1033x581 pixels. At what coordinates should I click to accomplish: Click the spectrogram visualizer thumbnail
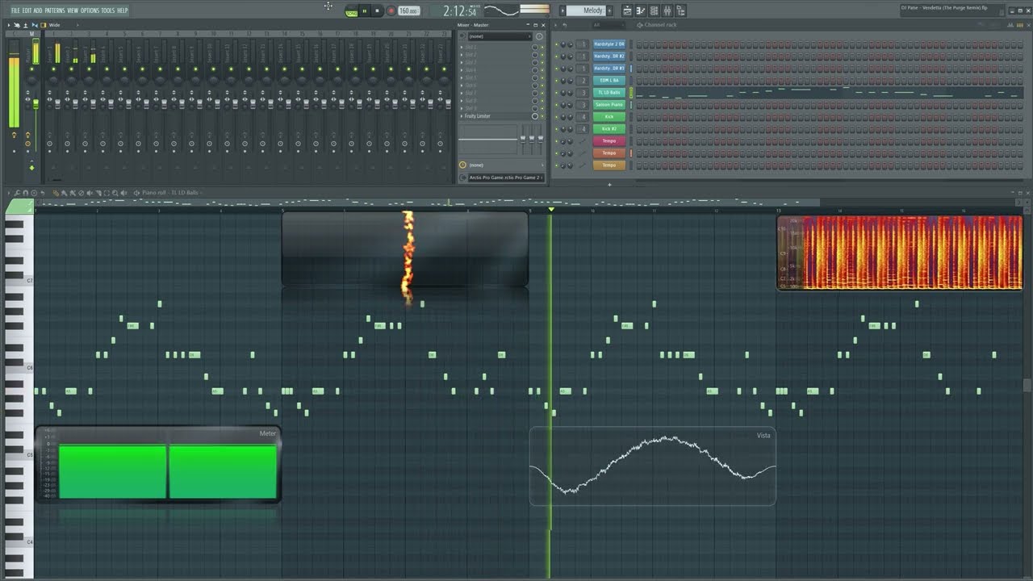point(900,253)
